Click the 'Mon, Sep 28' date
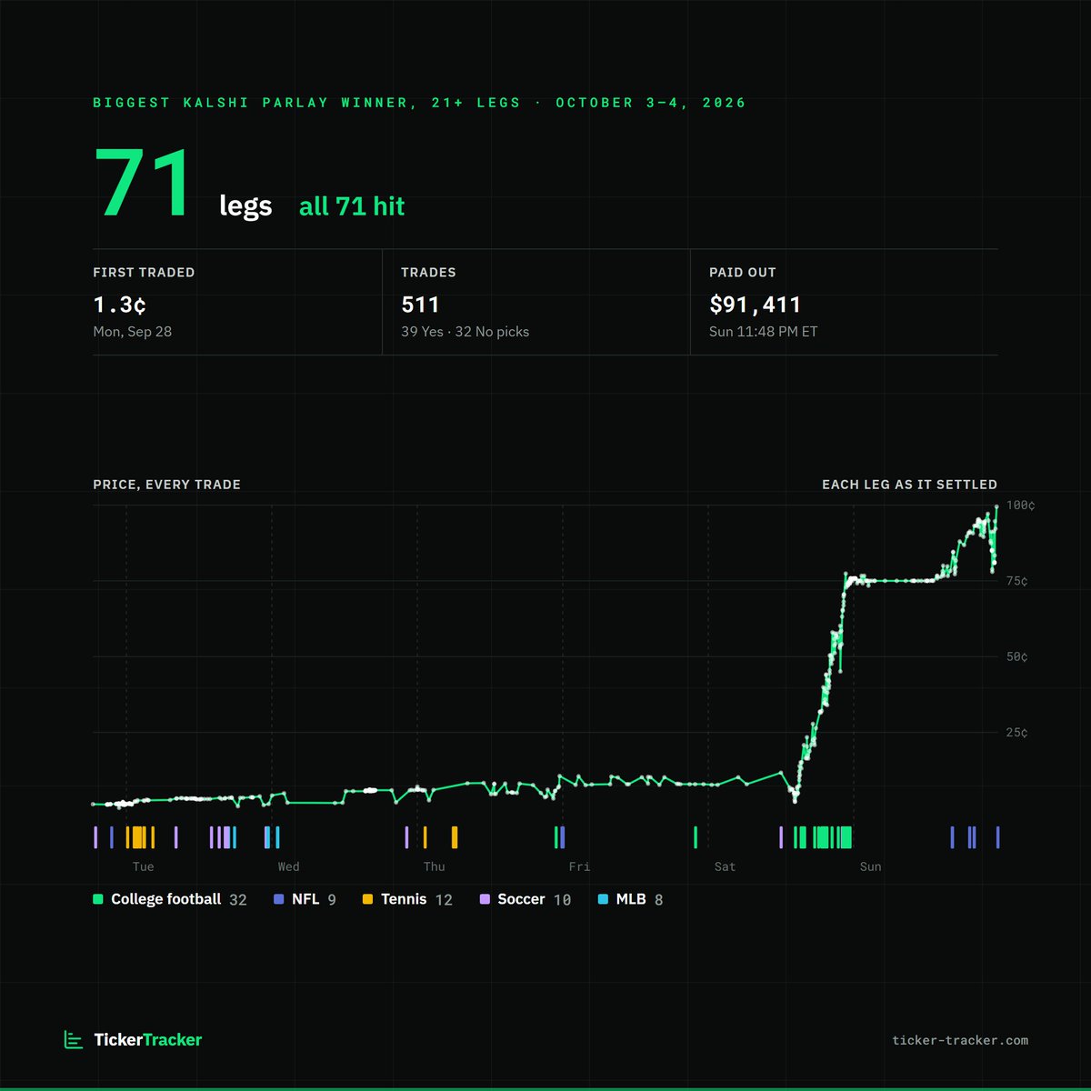 (132, 332)
